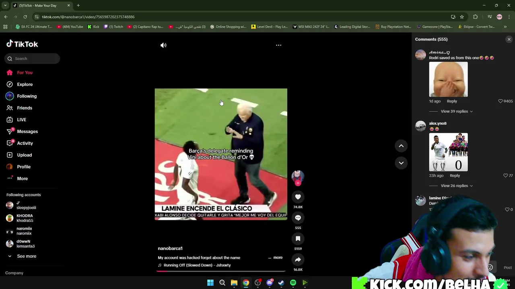515x289 pixels.
Task: Open a new Chrome tab
Action: (78, 5)
